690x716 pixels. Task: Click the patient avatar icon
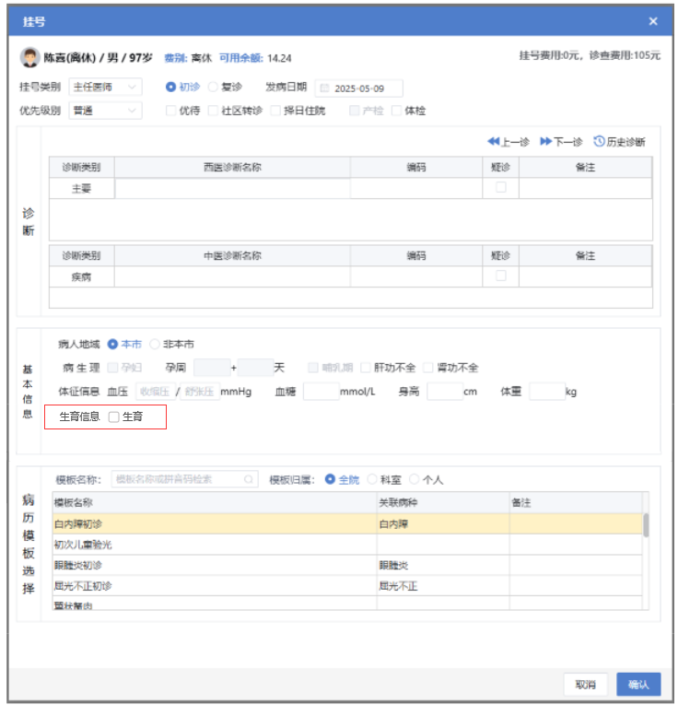(x=30, y=58)
